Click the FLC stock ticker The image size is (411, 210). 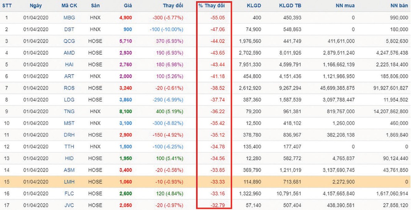(x=69, y=193)
